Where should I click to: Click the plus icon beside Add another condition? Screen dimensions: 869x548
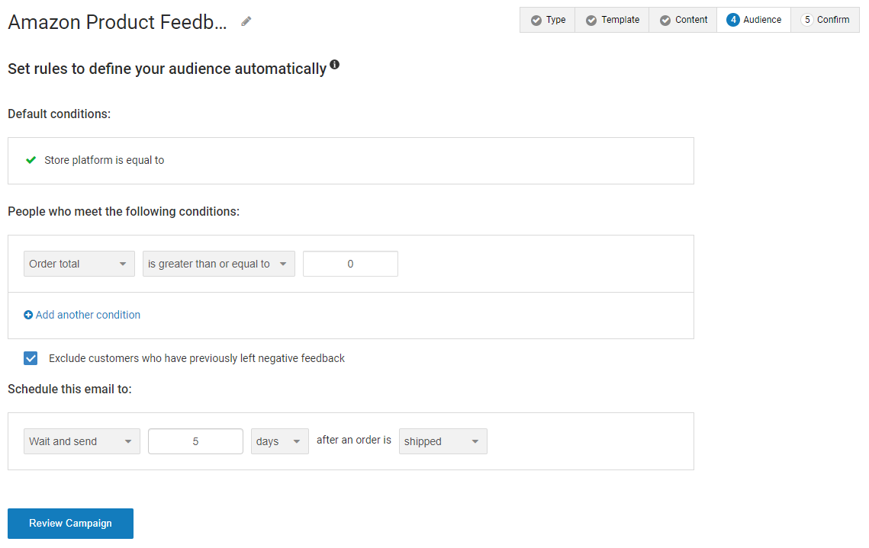(x=28, y=315)
